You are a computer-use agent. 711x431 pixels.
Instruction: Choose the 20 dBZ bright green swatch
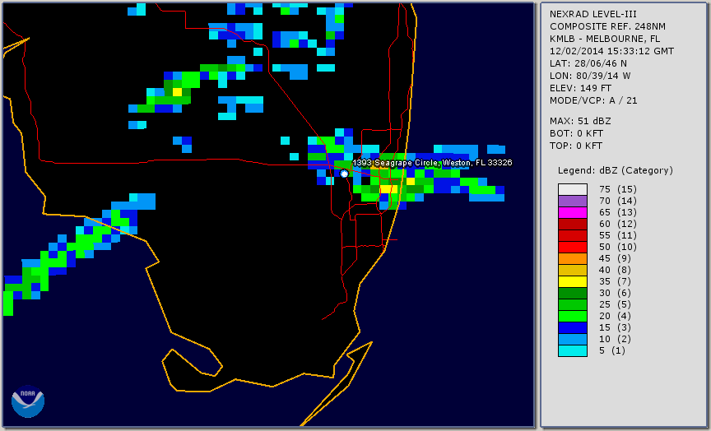(573, 317)
